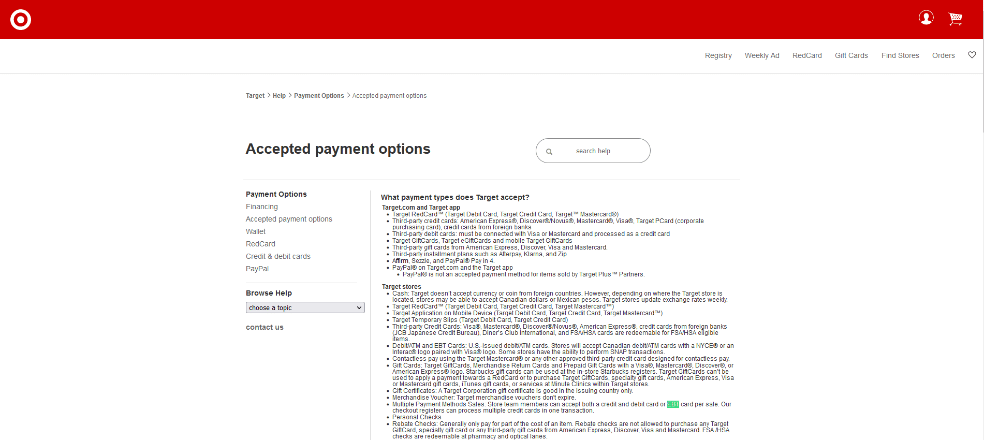Click the contact us link
The height and width of the screenshot is (440, 984).
(x=265, y=327)
